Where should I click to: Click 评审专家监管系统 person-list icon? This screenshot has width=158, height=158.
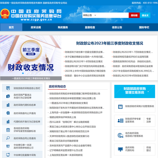120,120
